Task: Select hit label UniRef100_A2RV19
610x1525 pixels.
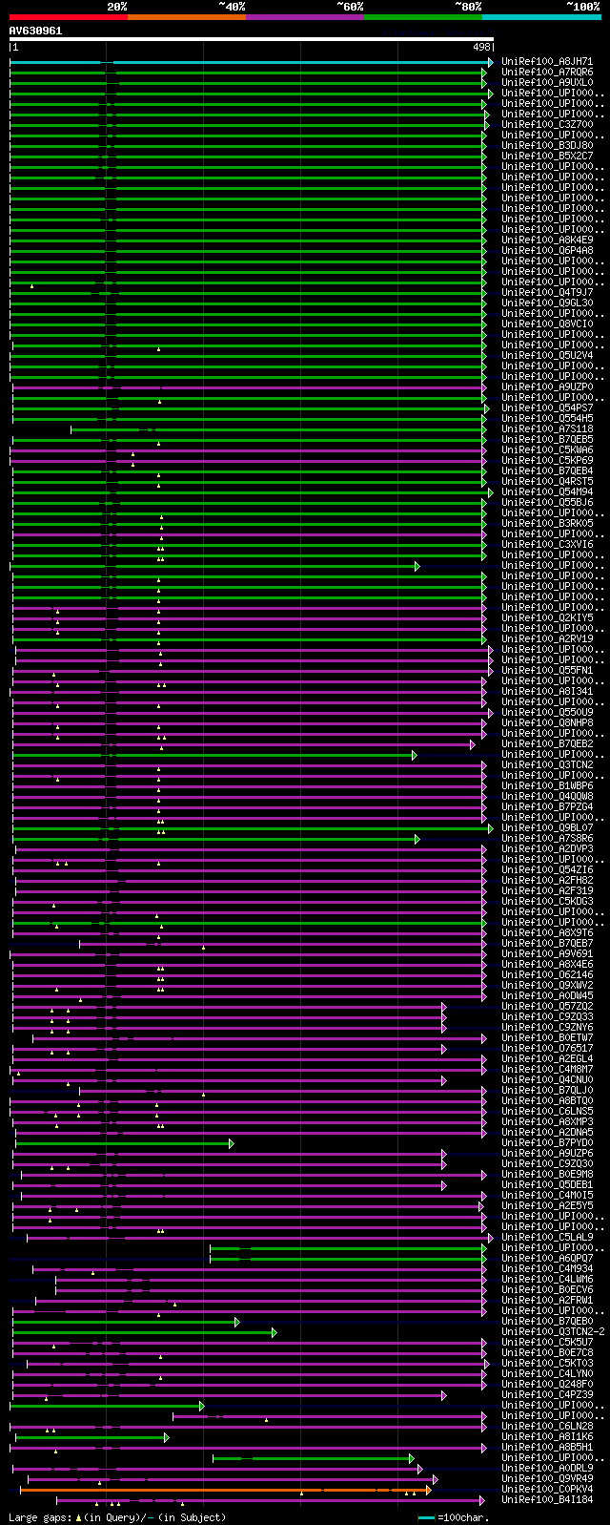Action: [x=547, y=639]
